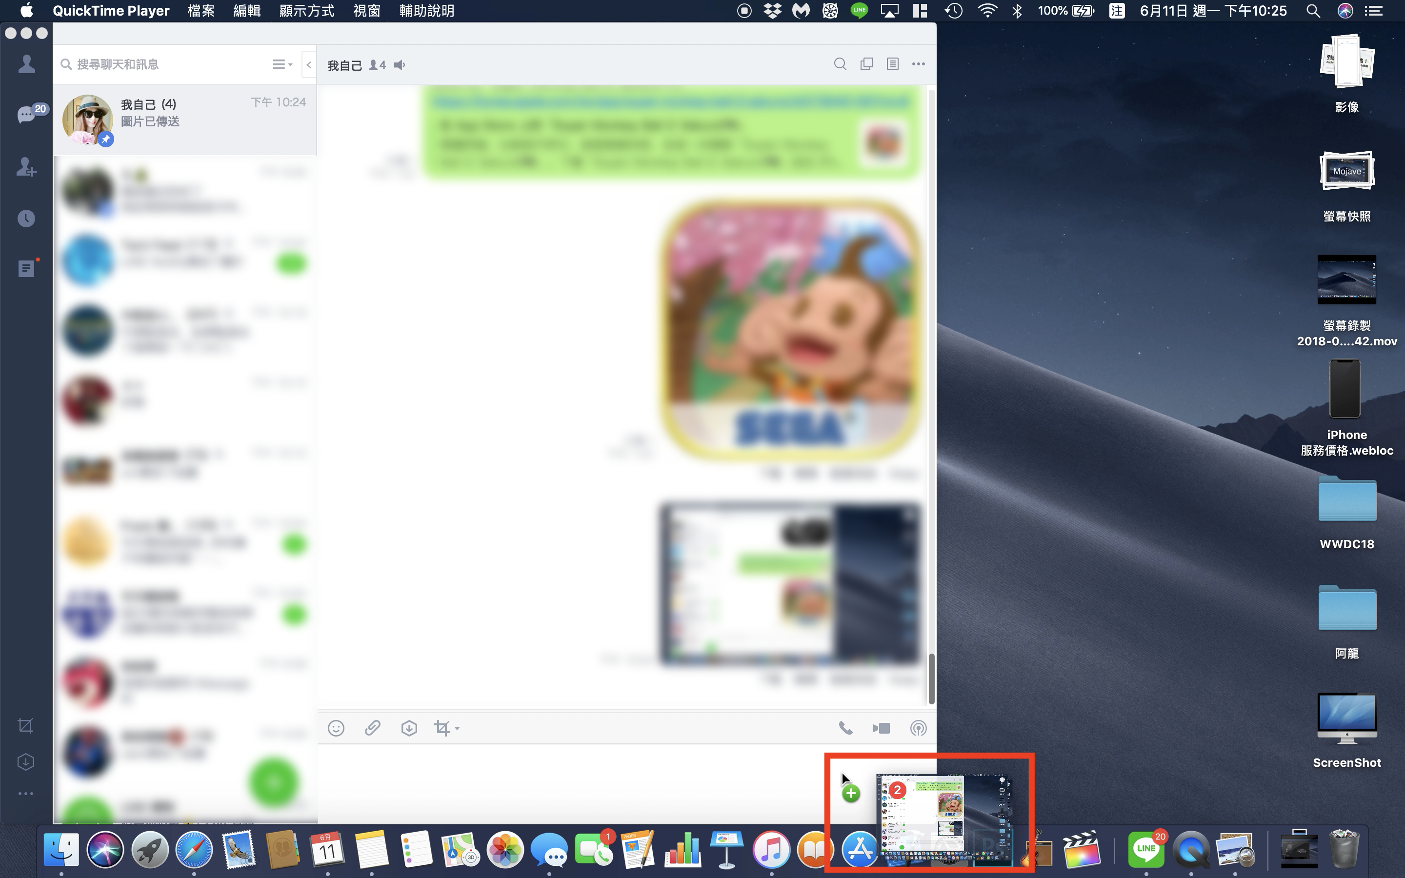Click the Dropbox menu bar icon
The image size is (1405, 878).
pyautogui.click(x=772, y=10)
